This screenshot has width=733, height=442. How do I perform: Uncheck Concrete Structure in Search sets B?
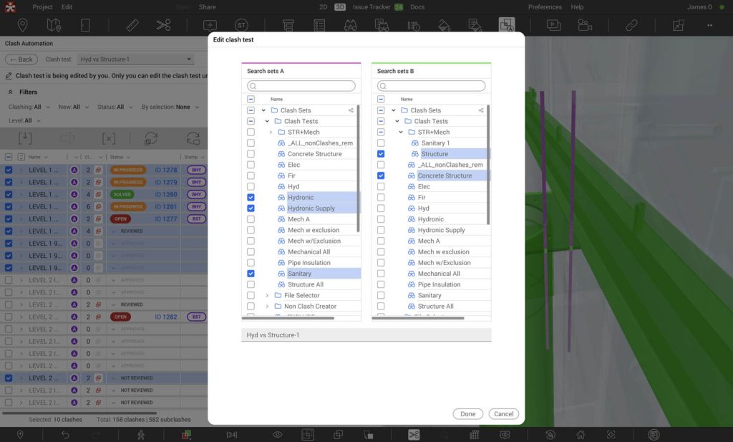[x=381, y=176]
